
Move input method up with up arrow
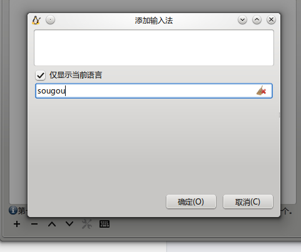[x=52, y=224]
